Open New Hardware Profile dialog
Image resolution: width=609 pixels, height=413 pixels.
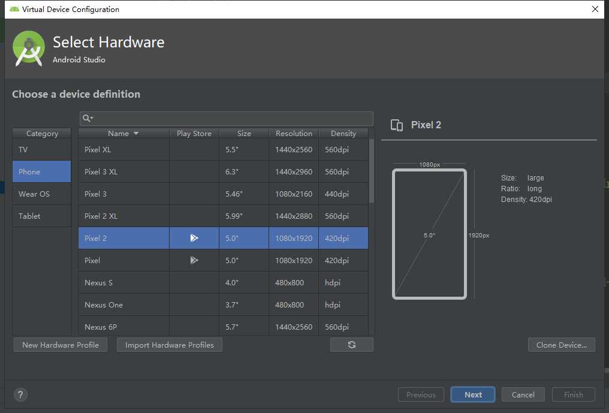(x=60, y=345)
